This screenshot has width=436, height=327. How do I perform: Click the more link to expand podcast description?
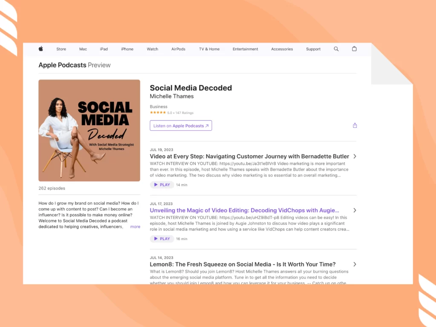(x=135, y=227)
